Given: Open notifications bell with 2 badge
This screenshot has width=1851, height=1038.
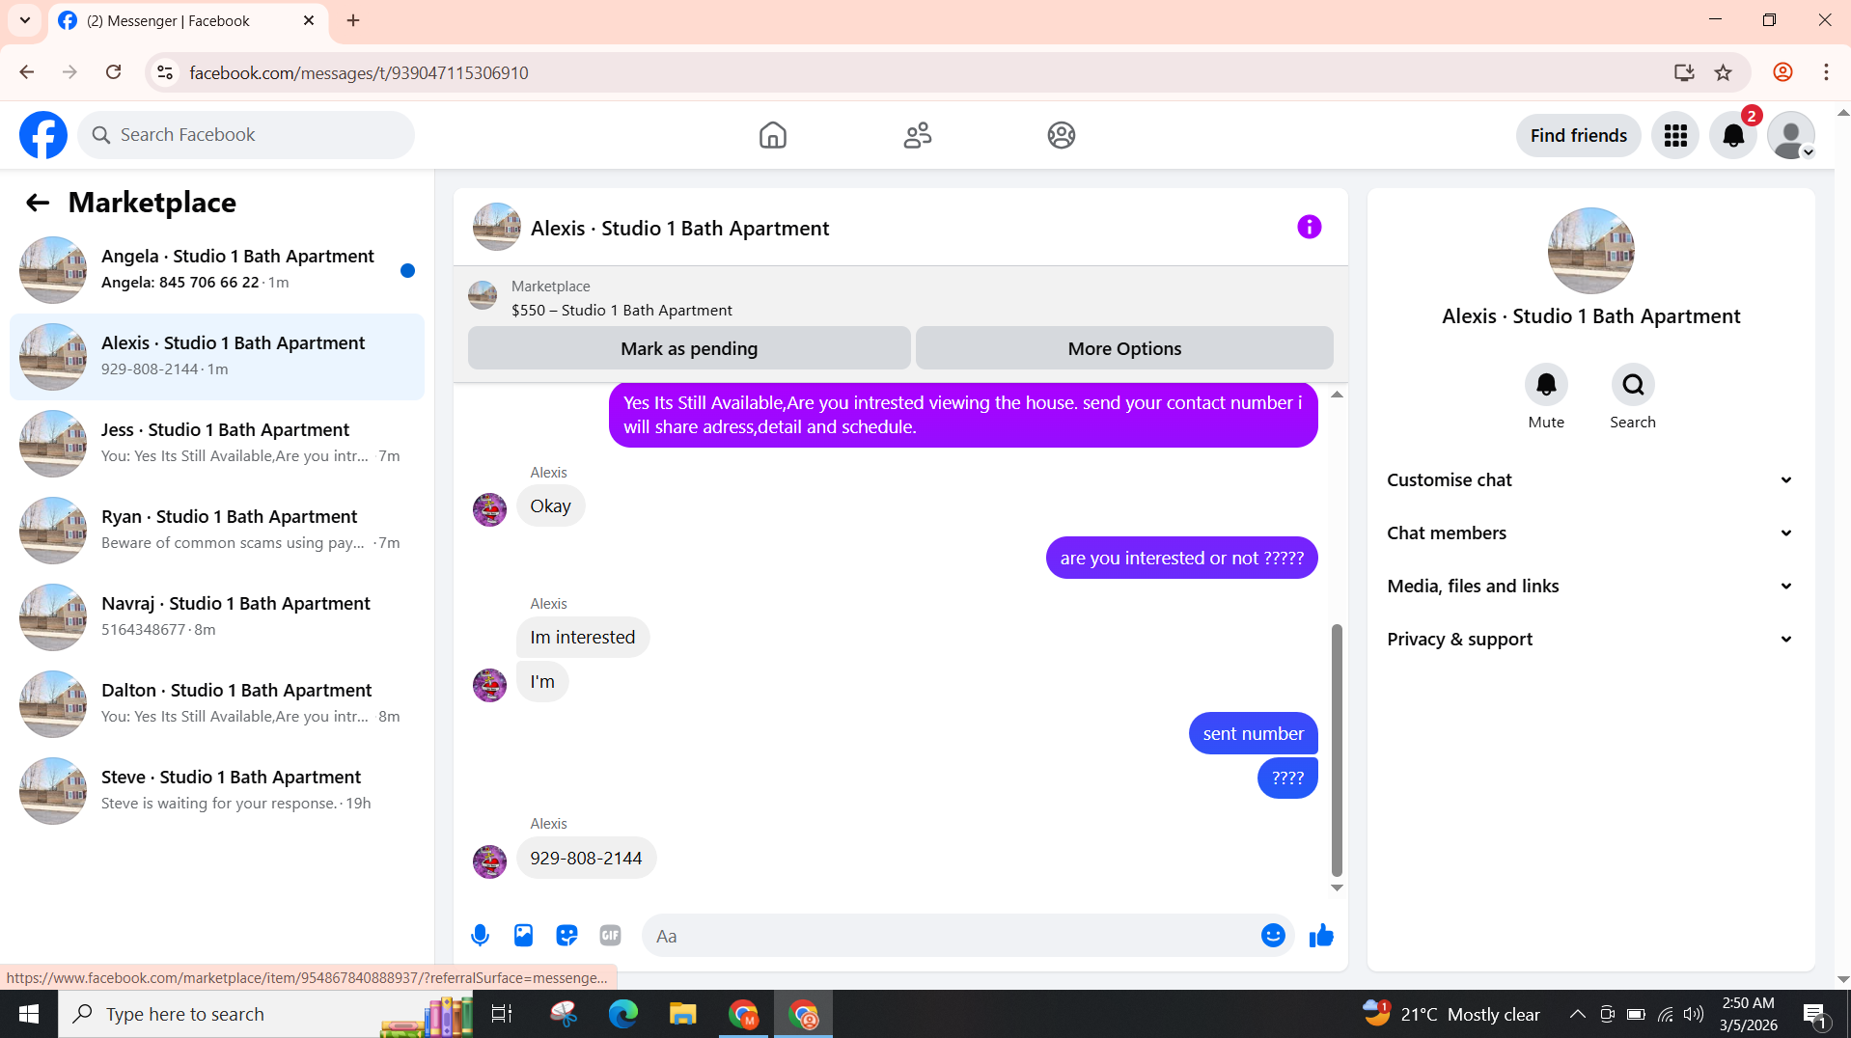Looking at the screenshot, I should (x=1733, y=135).
